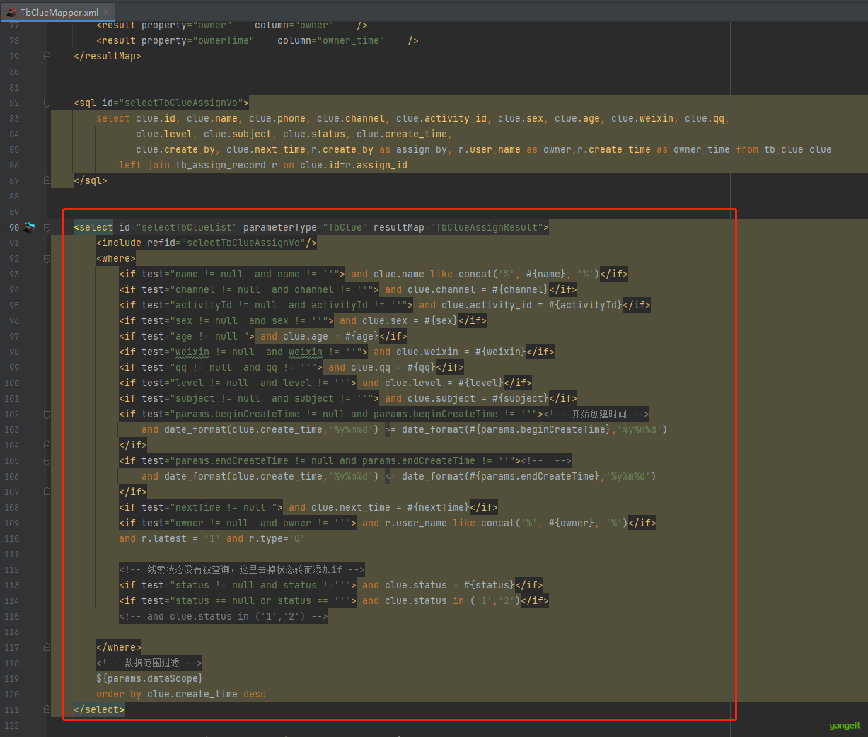Image resolution: width=868 pixels, height=737 pixels.
Task: Click #{status} placeholder on line 113
Action: coord(490,585)
